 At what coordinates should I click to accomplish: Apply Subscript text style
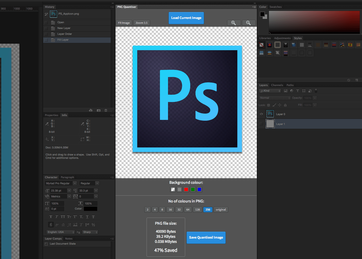pos(81,217)
